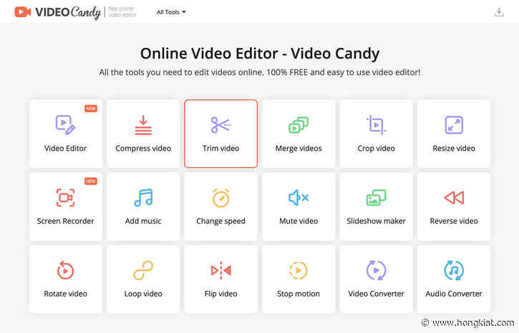
Task: Click the Add music note icon
Action: 143,197
